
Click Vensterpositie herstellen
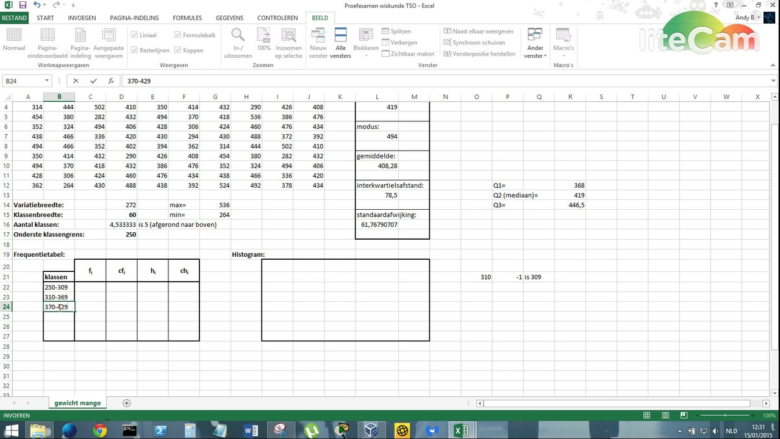479,54
